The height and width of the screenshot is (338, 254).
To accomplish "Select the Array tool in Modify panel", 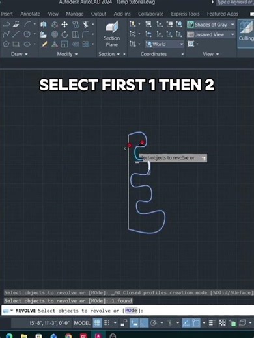I will click(x=85, y=44).
